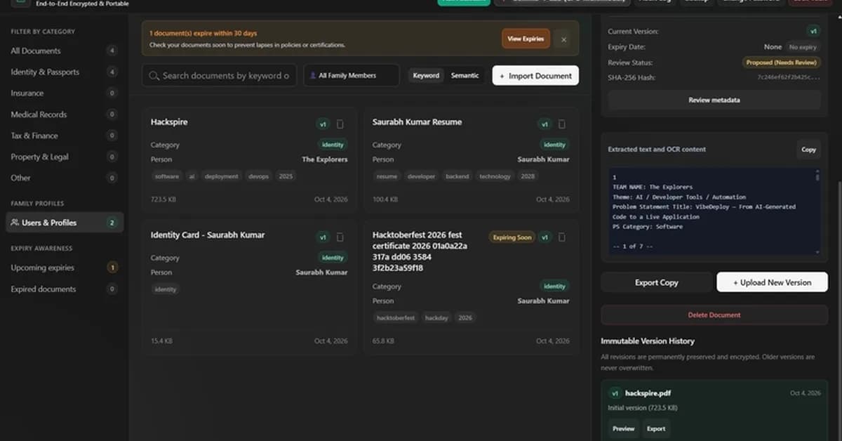
Task: Export hackspire.pdf version
Action: (656, 428)
